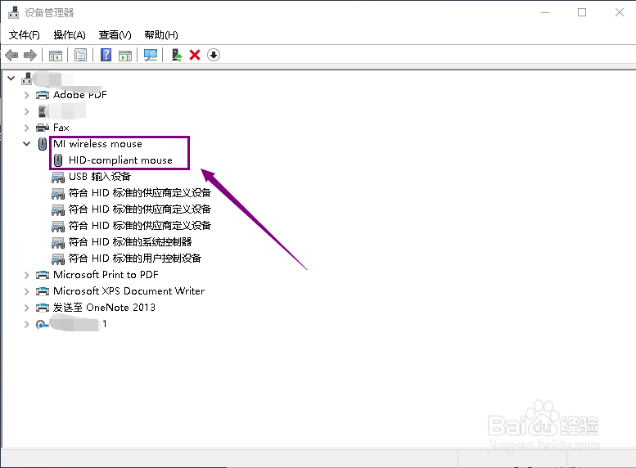Toggle the action pane toolbar icon
Viewport: 636px width, 468px height.
(x=125, y=55)
